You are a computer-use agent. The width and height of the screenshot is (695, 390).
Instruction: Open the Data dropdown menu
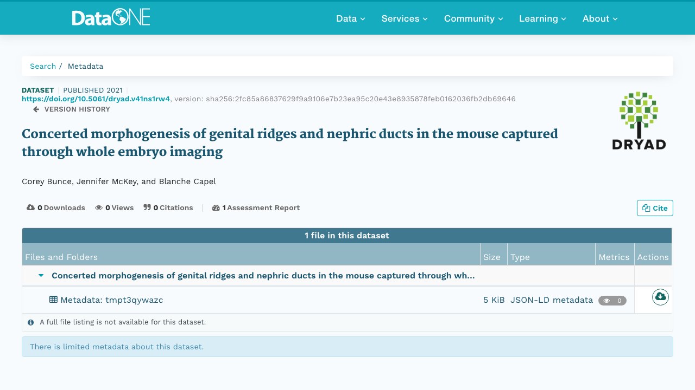point(350,18)
